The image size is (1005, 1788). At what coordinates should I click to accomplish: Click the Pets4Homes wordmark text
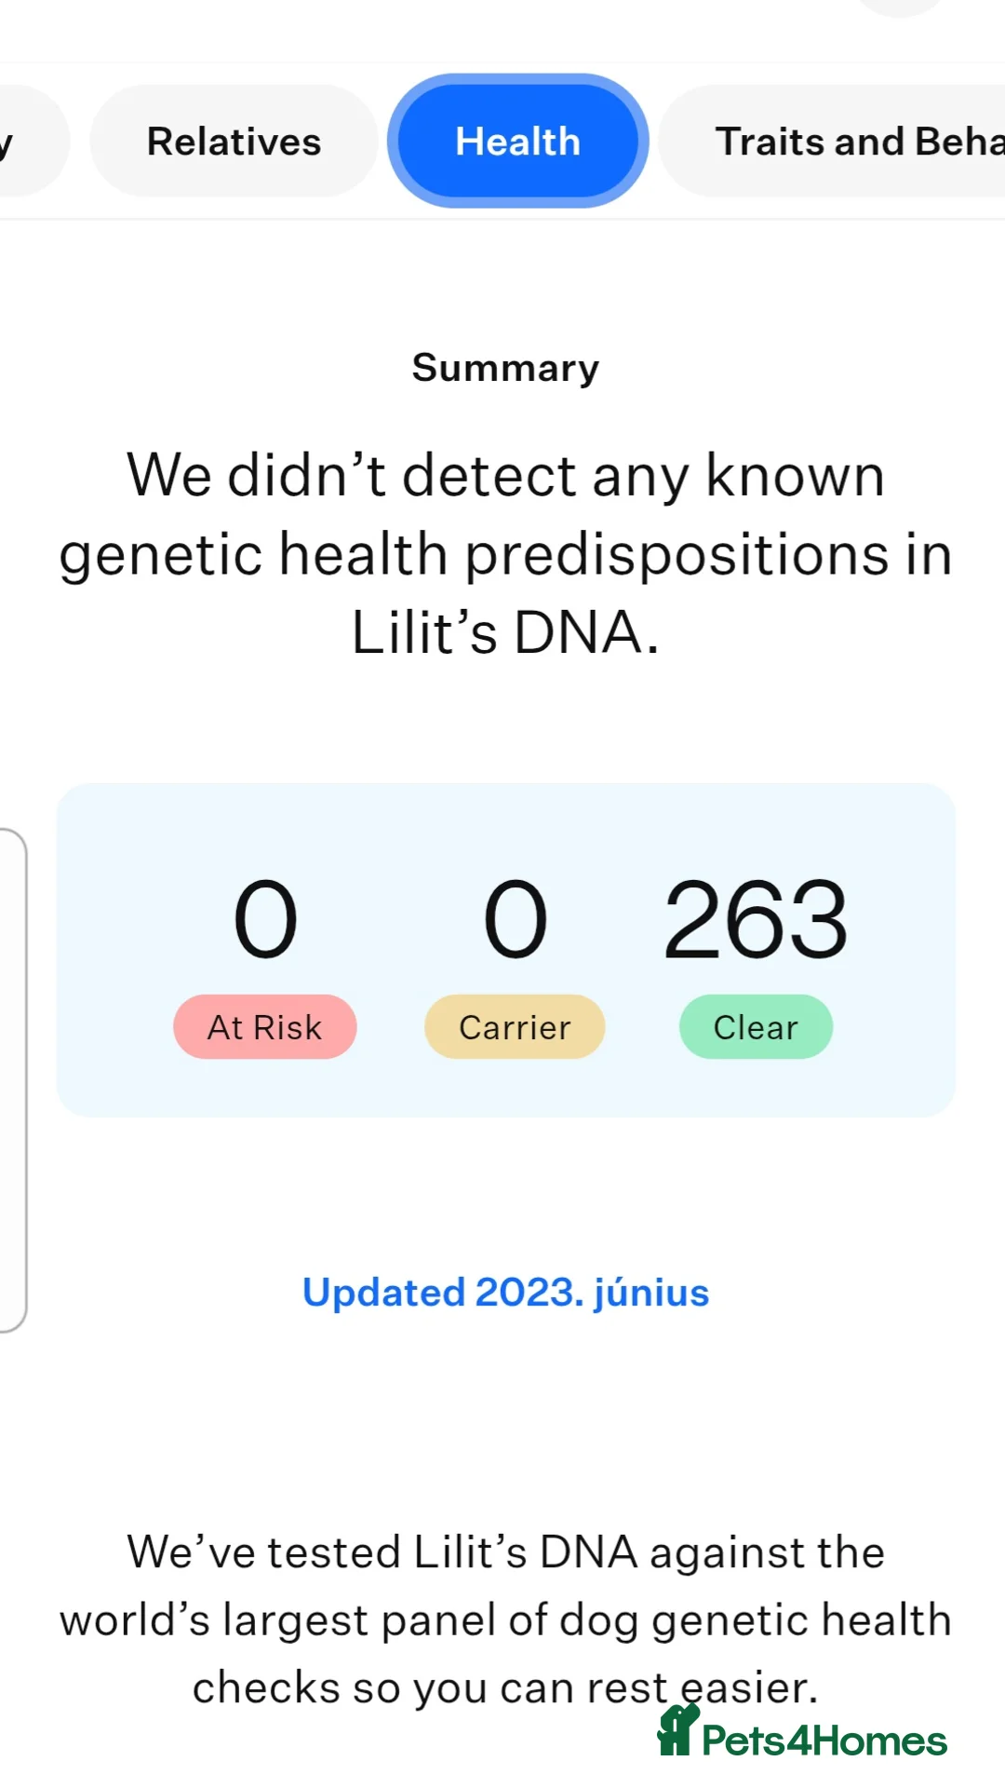tap(824, 1741)
